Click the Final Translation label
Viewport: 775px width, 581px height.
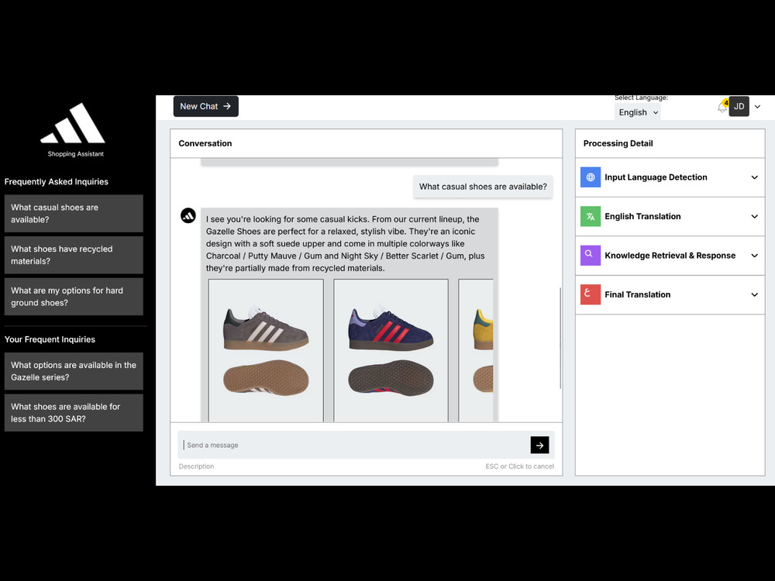coord(638,294)
